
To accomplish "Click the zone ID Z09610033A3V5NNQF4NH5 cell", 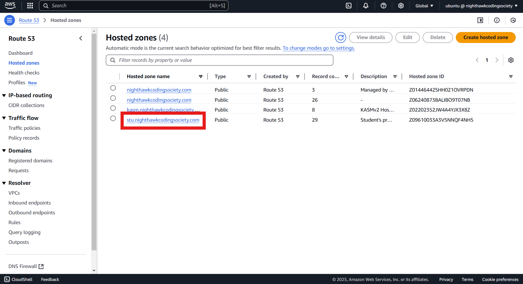I will pos(441,120).
